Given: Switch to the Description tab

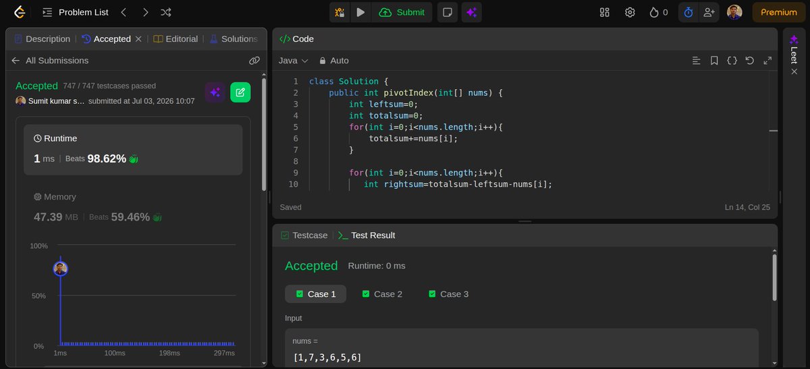Looking at the screenshot, I should click(x=41, y=39).
